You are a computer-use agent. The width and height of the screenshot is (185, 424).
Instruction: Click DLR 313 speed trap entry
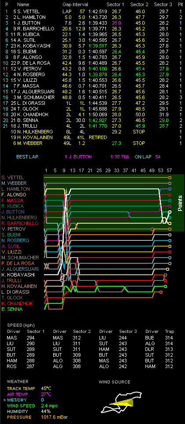(x=158, y=349)
